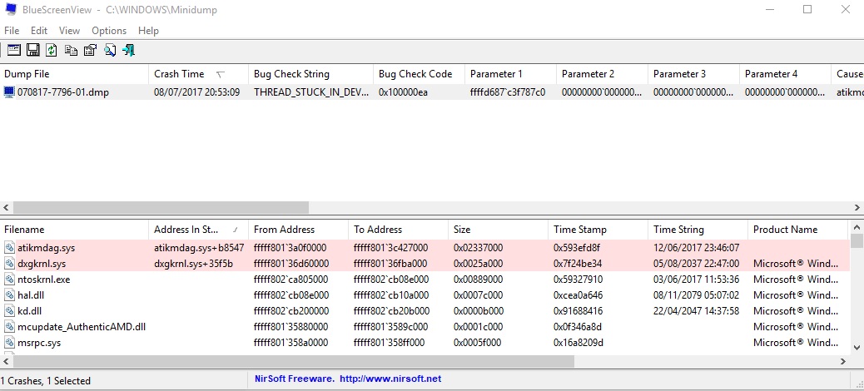The width and height of the screenshot is (864, 391).
Task: Open the View menu
Action: tap(69, 30)
